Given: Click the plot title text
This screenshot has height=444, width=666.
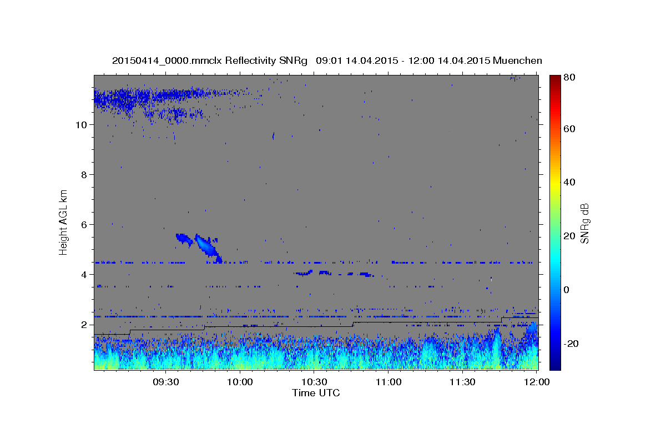Looking at the screenshot, I should pos(327,60).
